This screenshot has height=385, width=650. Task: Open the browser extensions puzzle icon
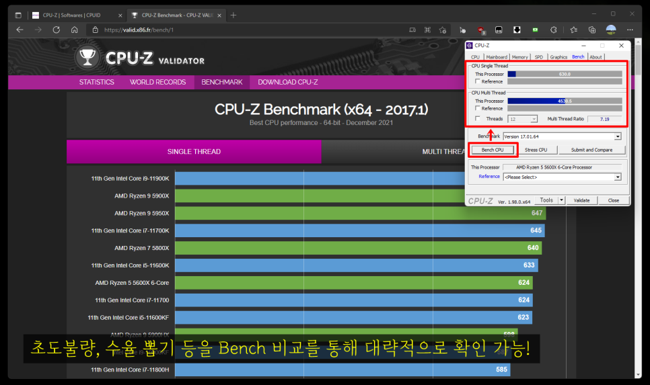[x=553, y=30]
